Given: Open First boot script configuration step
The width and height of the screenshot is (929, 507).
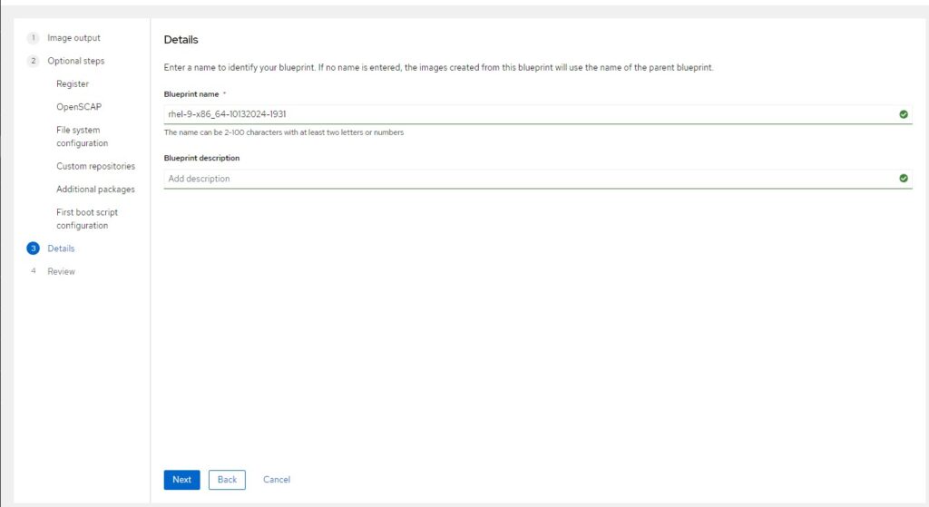Looking at the screenshot, I should click(87, 219).
